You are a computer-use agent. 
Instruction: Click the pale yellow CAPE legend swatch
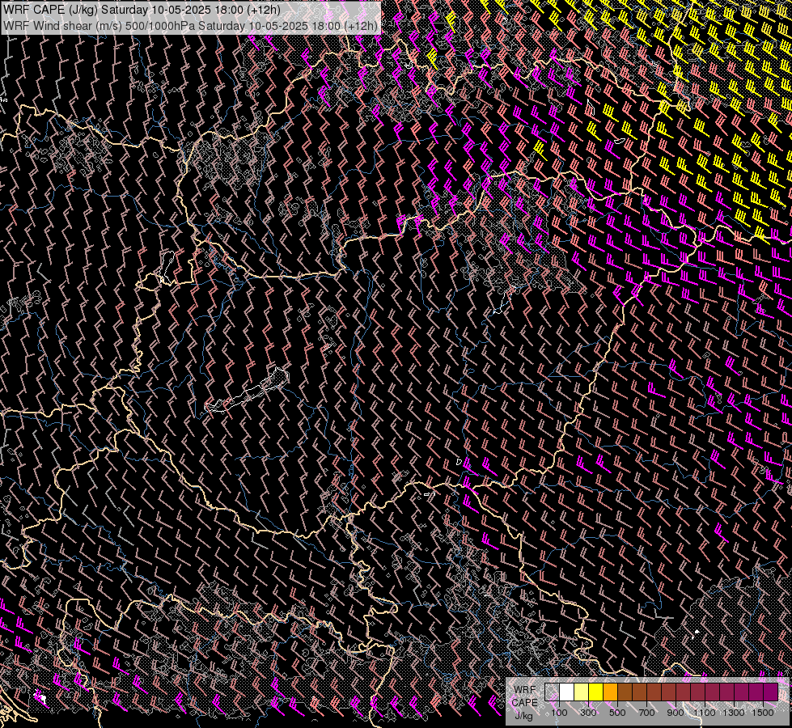(582, 692)
